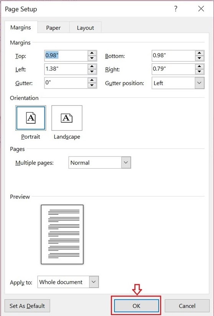Decrease the Gutter value with down arrow
Viewport: 214px width, 316px height.
[92, 86]
